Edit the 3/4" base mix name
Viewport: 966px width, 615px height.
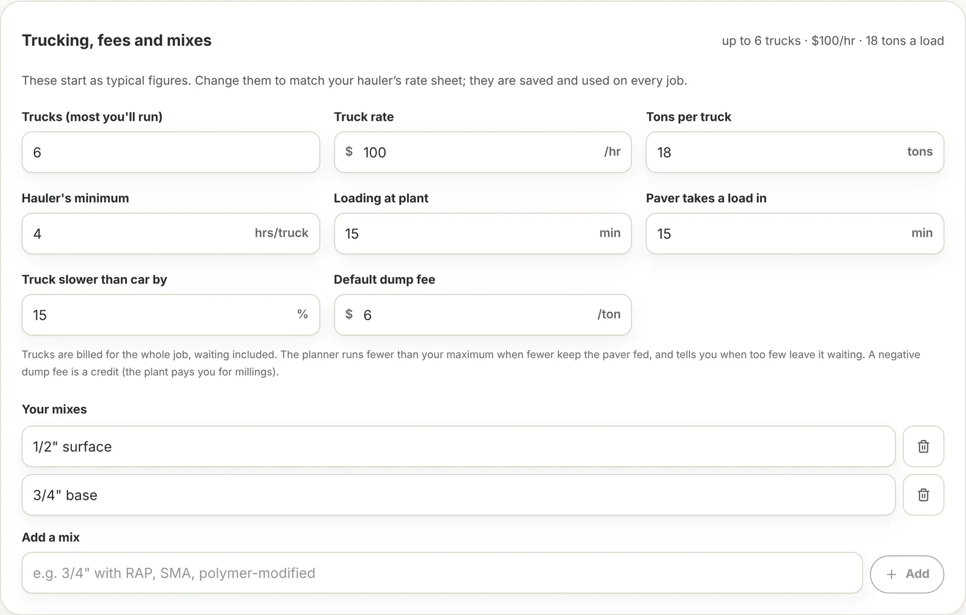[x=458, y=495]
